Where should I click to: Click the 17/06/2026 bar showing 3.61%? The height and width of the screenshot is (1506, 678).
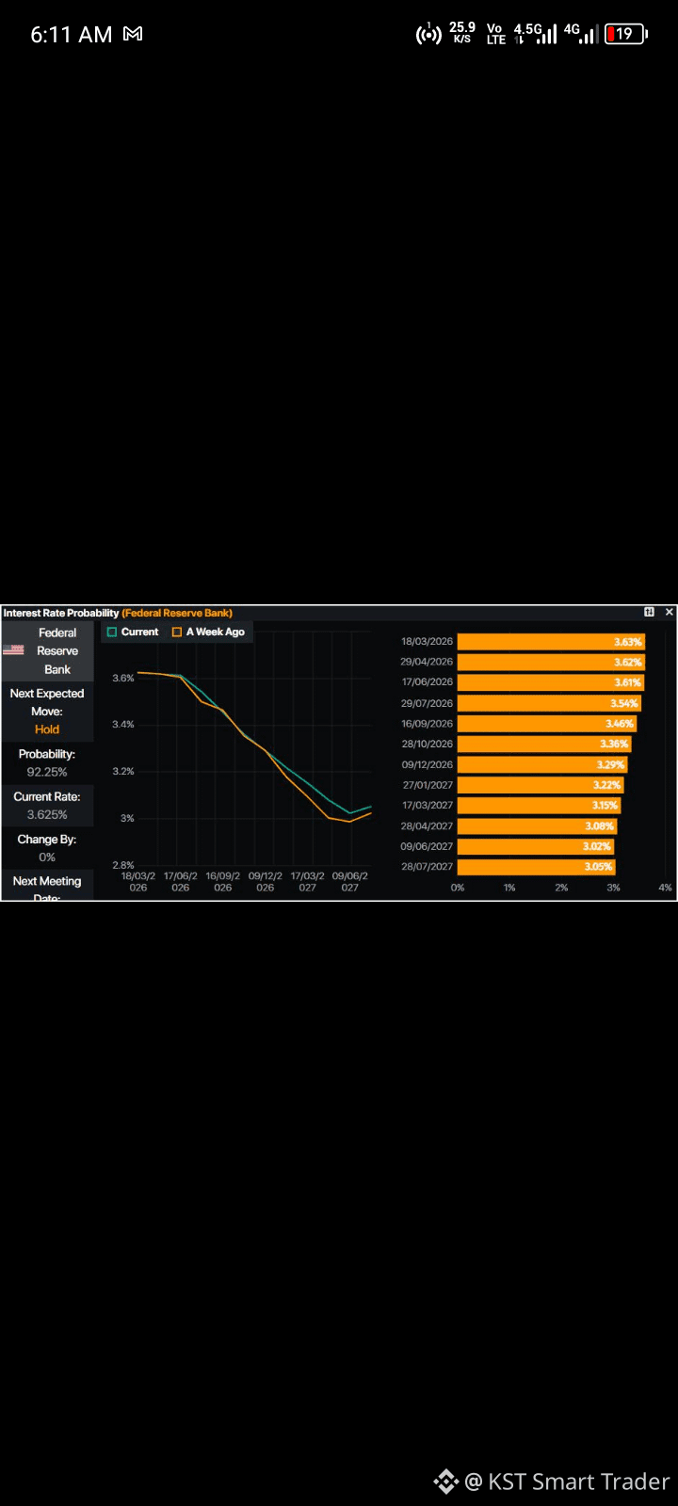[550, 682]
